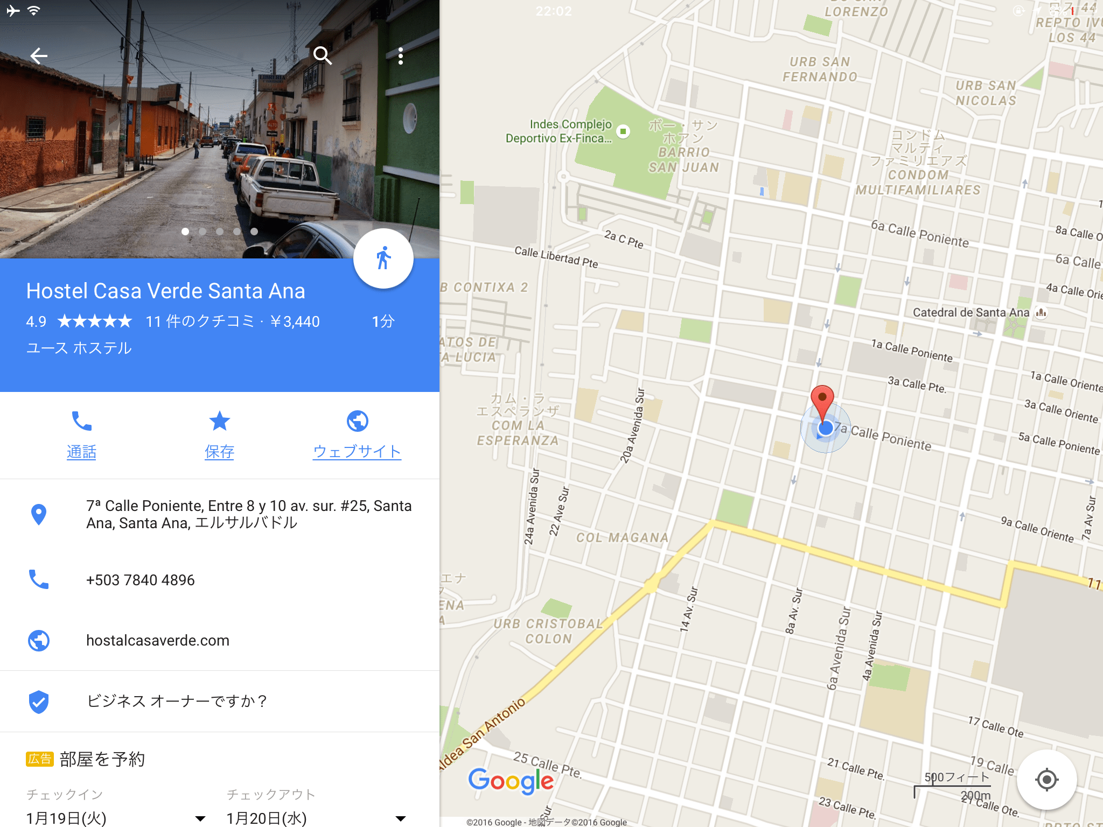
Task: Claim business via the shield check icon
Action: [x=39, y=702]
